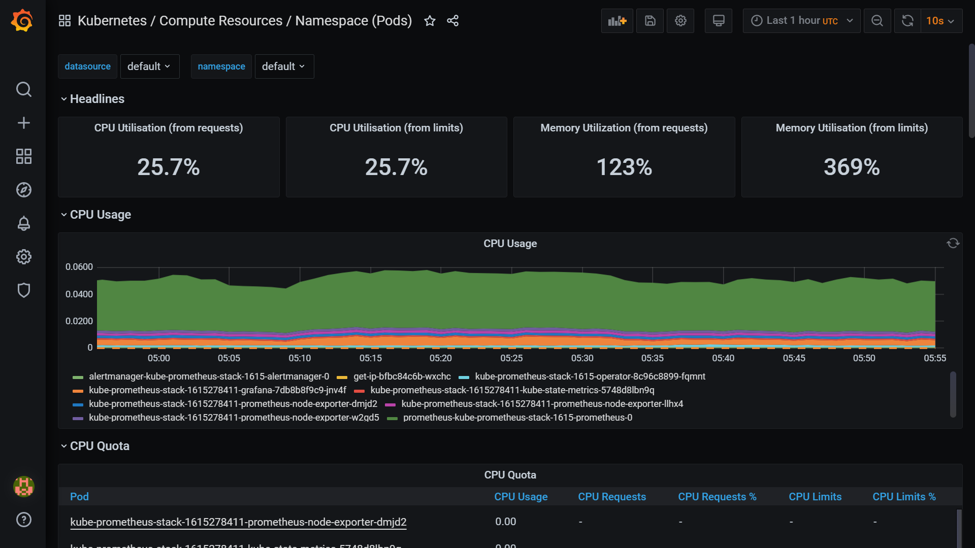Click the prometheus-0 green legend color swatch
The width and height of the screenshot is (975, 548).
[x=392, y=419]
